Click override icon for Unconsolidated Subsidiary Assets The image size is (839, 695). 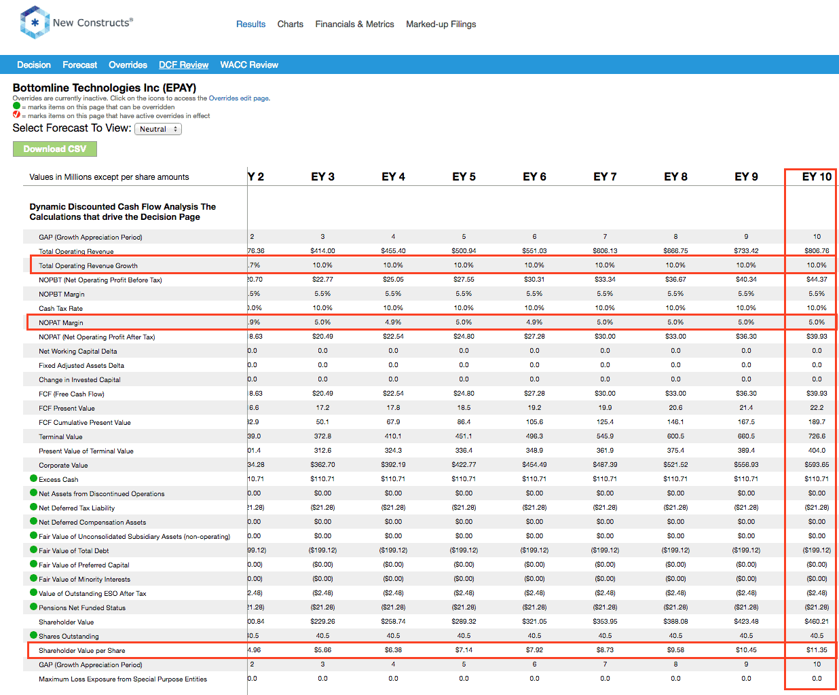pyautogui.click(x=33, y=536)
